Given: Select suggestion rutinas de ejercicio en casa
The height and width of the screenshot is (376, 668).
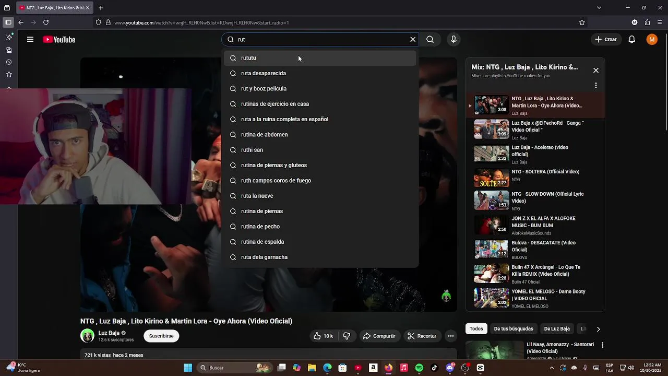Looking at the screenshot, I should click(x=320, y=104).
